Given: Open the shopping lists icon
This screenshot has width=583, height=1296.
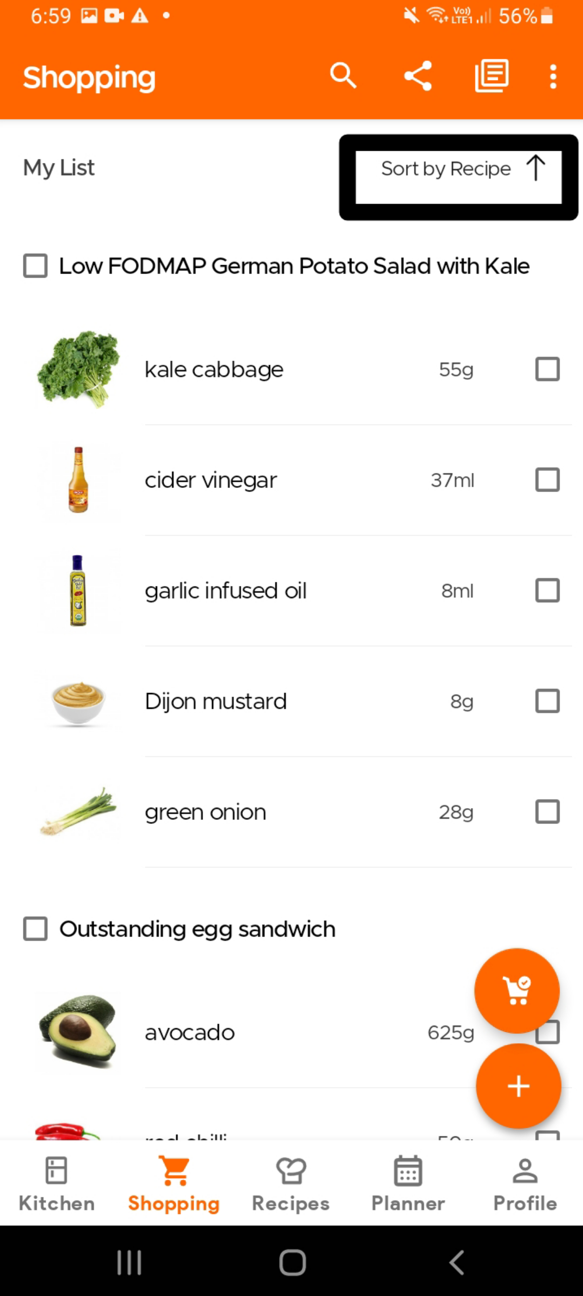Looking at the screenshot, I should pos(492,77).
